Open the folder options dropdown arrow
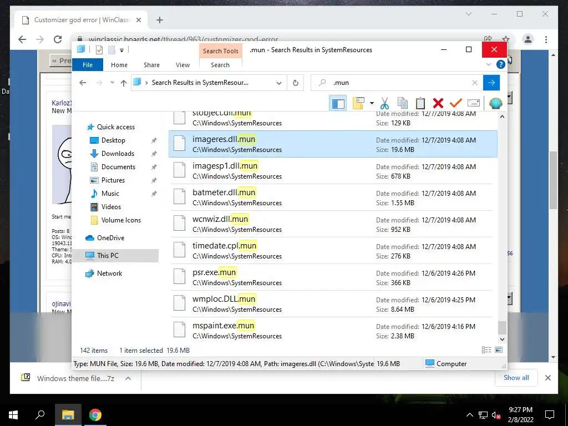 point(372,103)
